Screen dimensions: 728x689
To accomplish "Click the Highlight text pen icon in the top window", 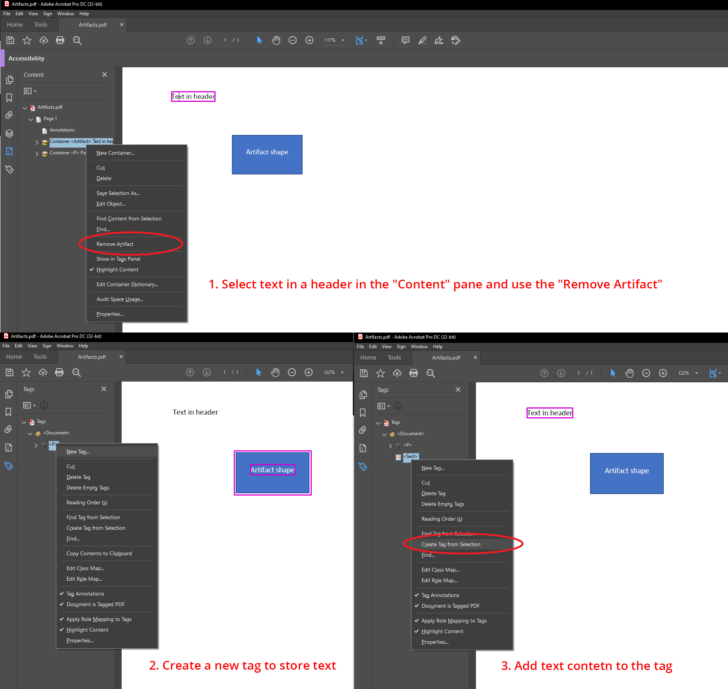I will [x=422, y=40].
